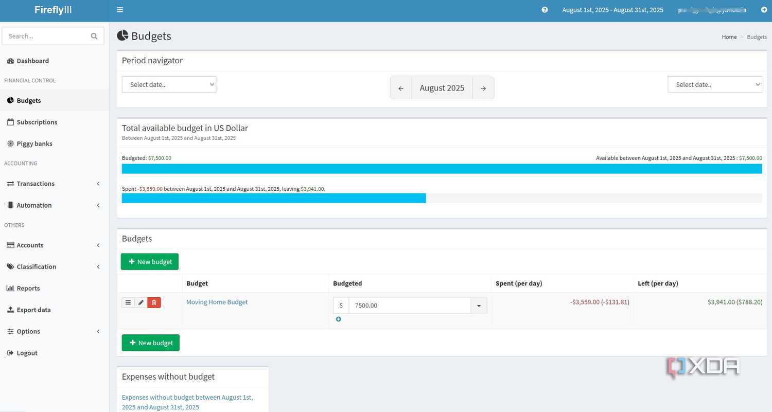Click the top New budget button

(150, 261)
